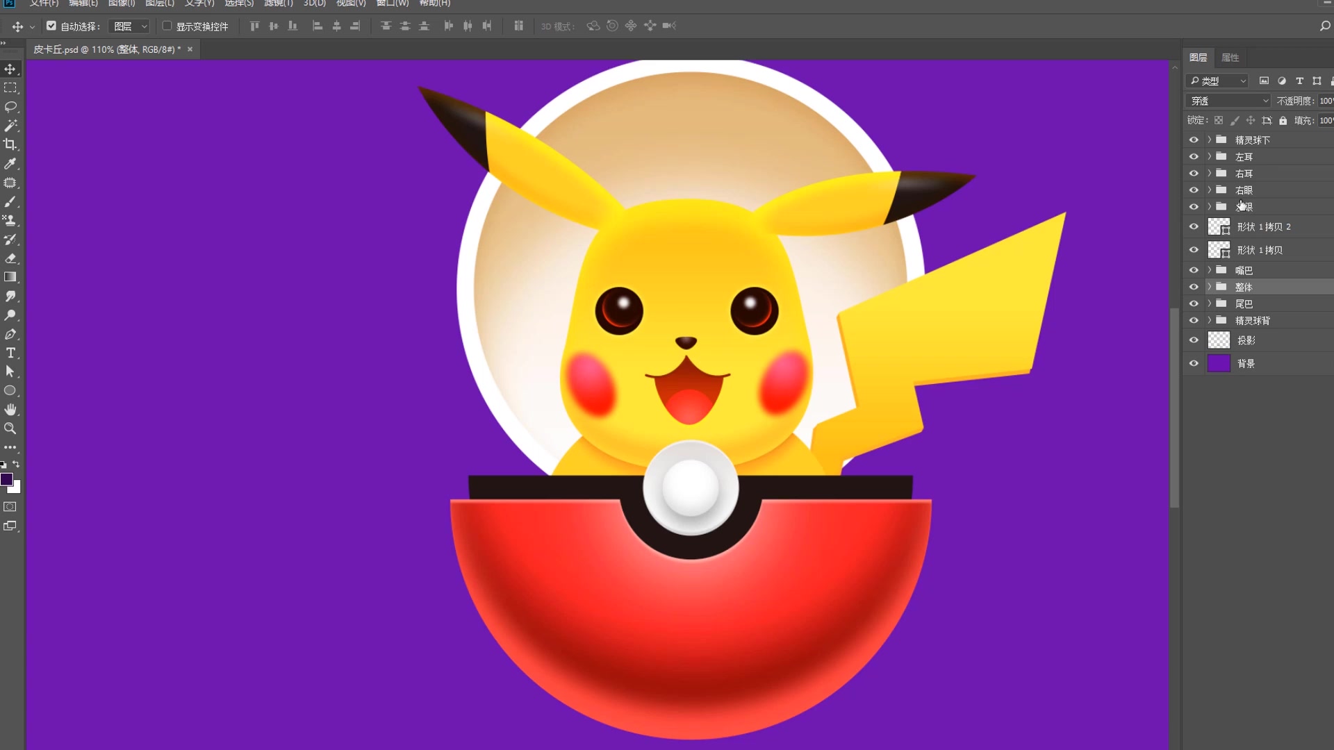Align top edges in options bar
1334x750 pixels.
coord(254,26)
